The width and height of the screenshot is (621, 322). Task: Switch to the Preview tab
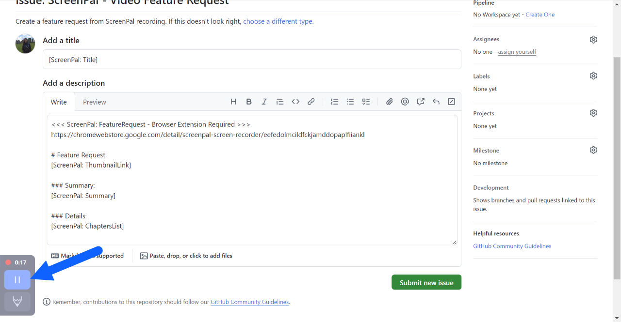[x=95, y=102]
